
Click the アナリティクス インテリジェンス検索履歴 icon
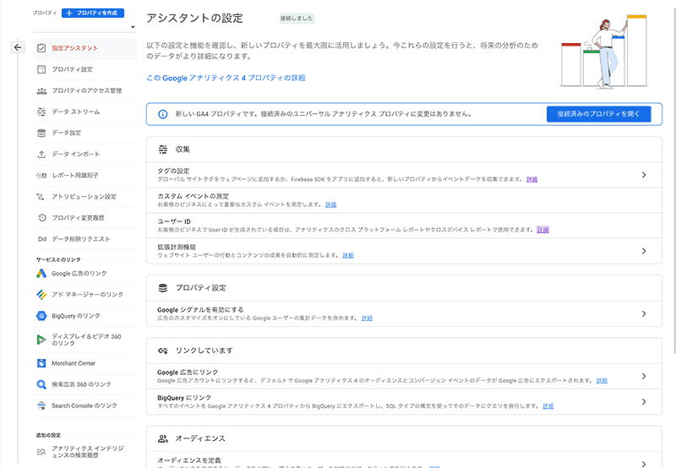(x=41, y=452)
